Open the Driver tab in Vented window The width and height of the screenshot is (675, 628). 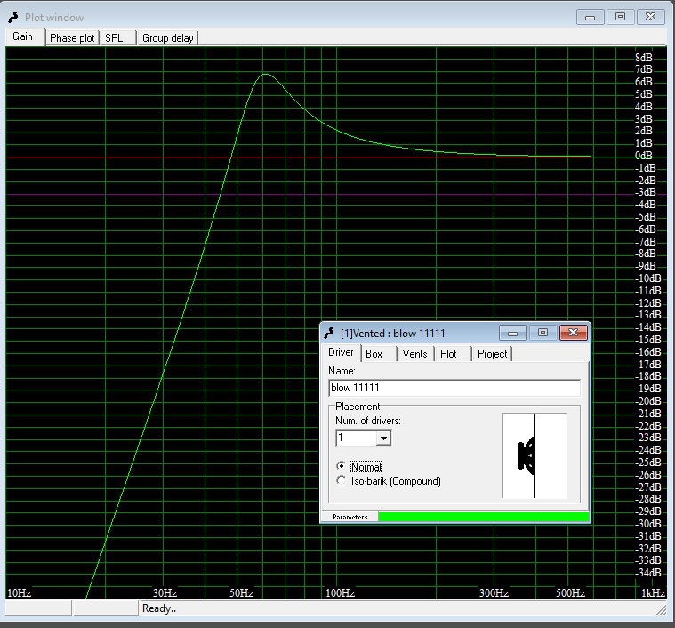pos(341,352)
